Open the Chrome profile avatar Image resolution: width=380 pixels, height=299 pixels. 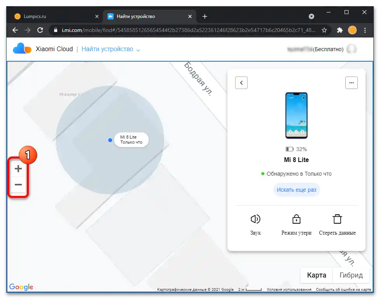(352, 30)
